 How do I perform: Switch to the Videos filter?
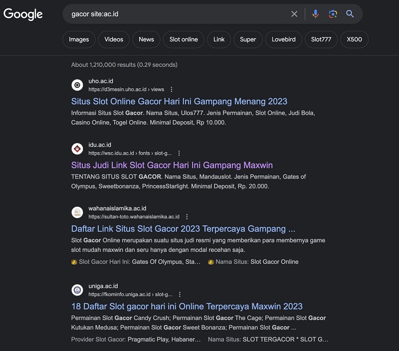click(114, 39)
